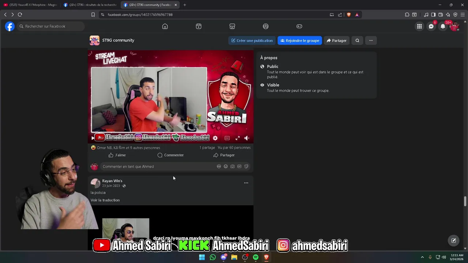This screenshot has height=263, width=468.
Task: Go to the Facebook Home feed icon
Action: pos(165,26)
